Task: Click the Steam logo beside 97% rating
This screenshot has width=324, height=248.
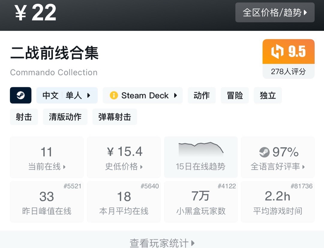Action: pos(264,152)
